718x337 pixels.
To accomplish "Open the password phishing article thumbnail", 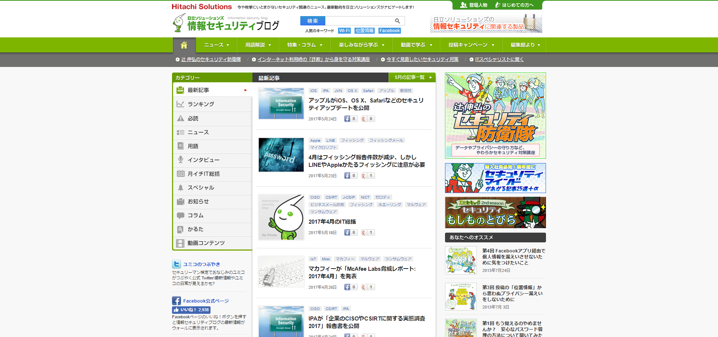I will pyautogui.click(x=281, y=155).
